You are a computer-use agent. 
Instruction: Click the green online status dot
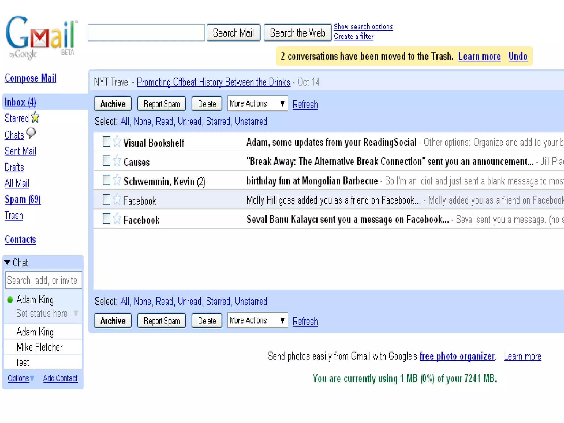pos(10,300)
